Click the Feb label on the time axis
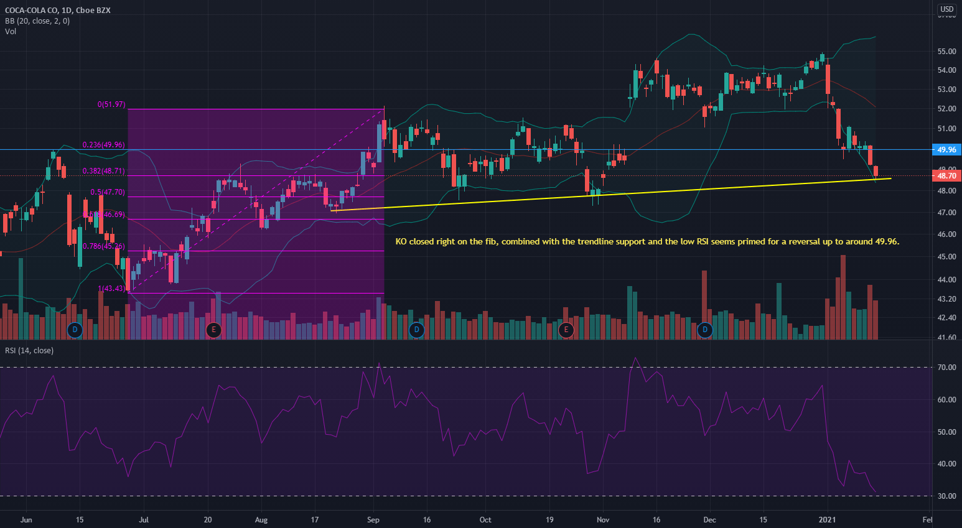 [927, 520]
